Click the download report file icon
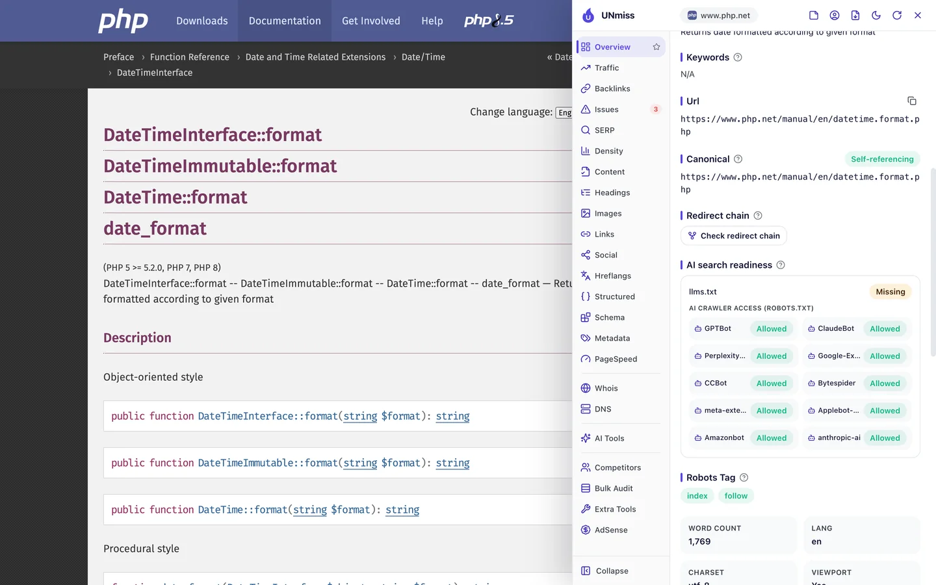Viewport: 936px width, 585px height. point(855,15)
